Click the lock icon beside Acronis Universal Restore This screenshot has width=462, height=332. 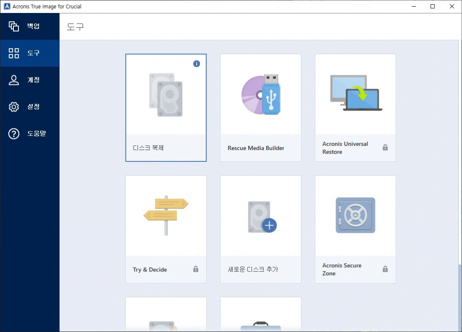point(385,148)
